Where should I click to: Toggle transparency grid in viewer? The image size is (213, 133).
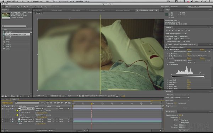(x=83, y=96)
